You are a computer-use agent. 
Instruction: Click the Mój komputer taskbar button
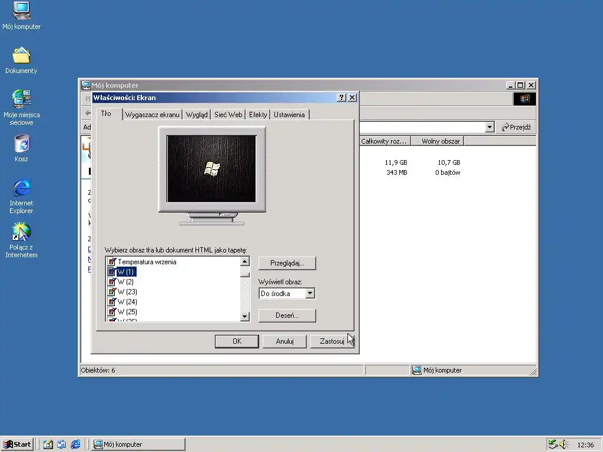pyautogui.click(x=138, y=444)
